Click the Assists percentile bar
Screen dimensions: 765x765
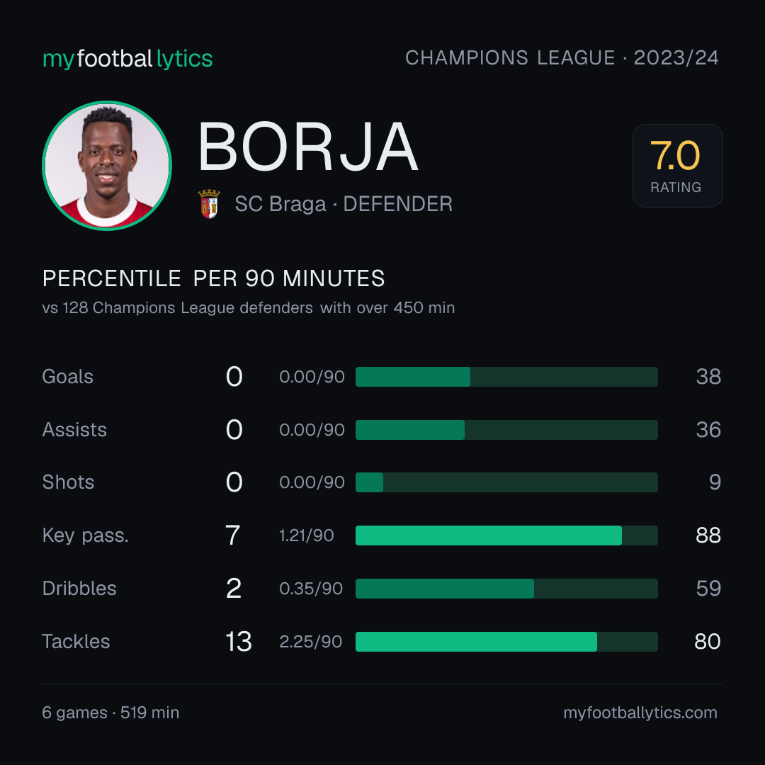click(506, 430)
